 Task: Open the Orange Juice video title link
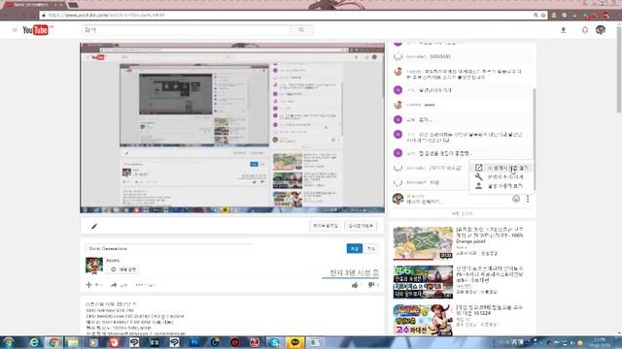[490, 235]
